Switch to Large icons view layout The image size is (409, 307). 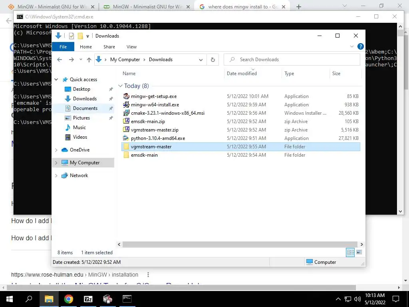pyautogui.click(x=359, y=252)
